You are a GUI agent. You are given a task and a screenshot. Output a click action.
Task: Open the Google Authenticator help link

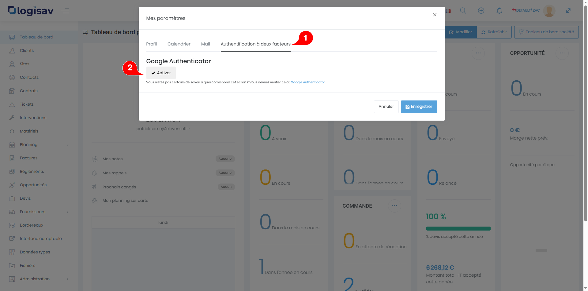(307, 82)
